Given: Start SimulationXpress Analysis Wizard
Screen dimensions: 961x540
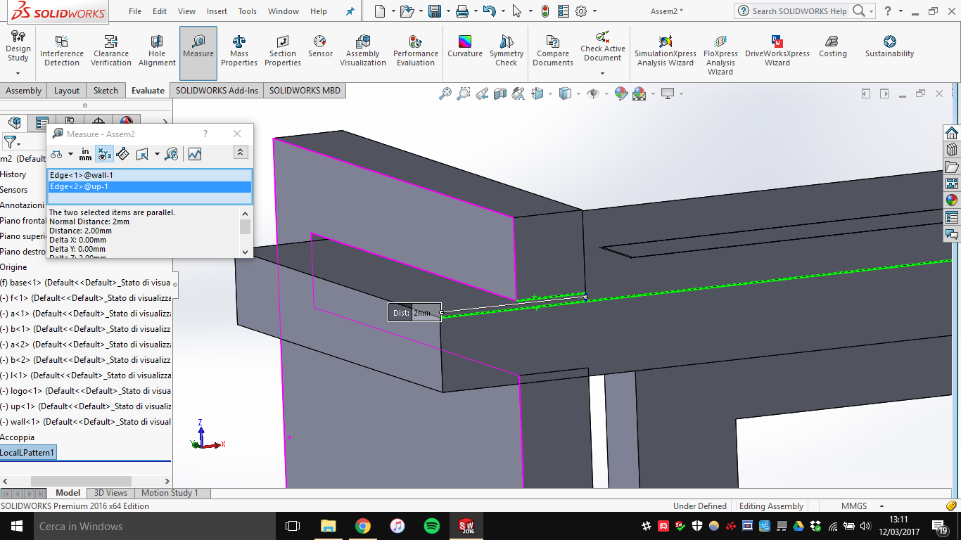Looking at the screenshot, I should (x=666, y=51).
